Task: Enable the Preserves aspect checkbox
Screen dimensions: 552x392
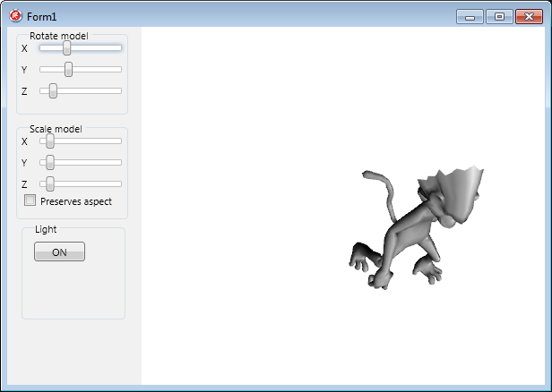Action: click(30, 200)
